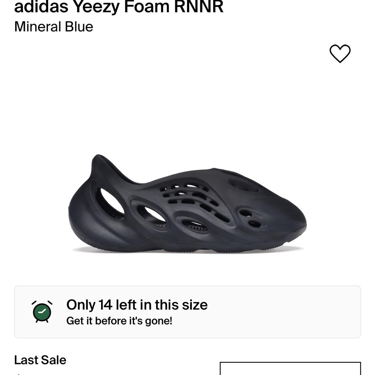Select the Mineral Blue colorway label
This screenshot has height=375, width=375.
[x=54, y=27]
